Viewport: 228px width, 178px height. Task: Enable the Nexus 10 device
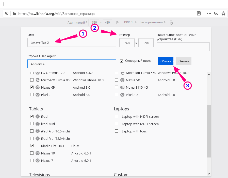(32, 153)
